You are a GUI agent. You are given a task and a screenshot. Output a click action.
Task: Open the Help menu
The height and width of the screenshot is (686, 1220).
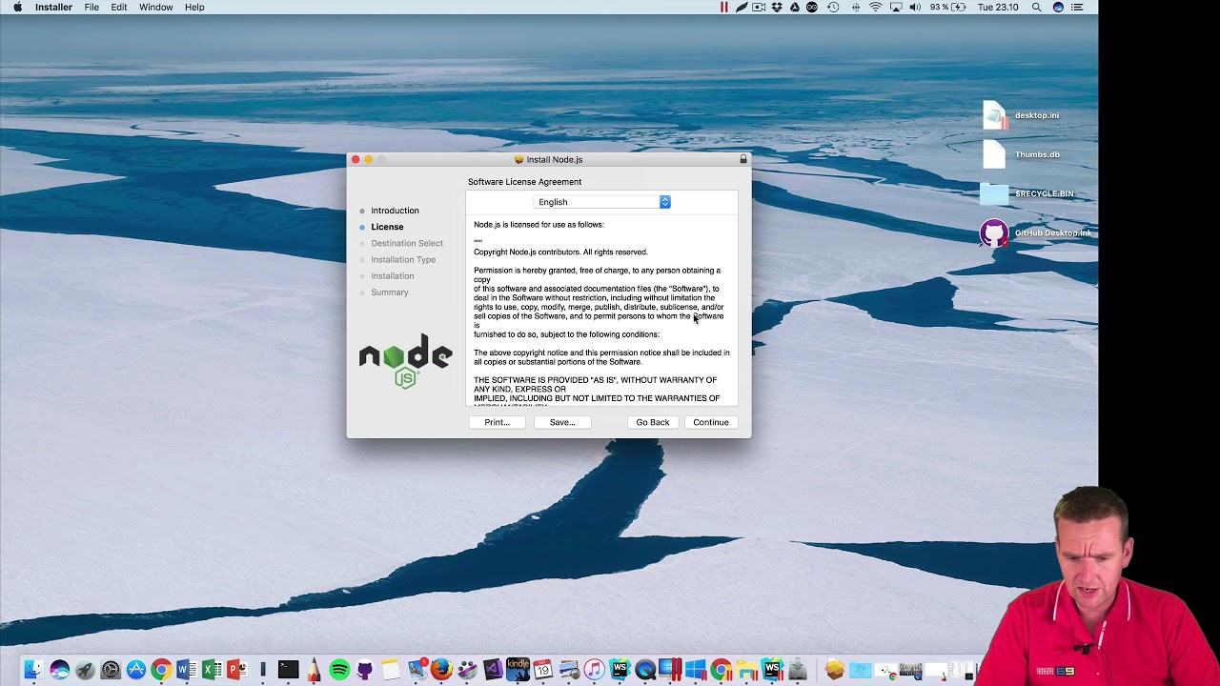[194, 7]
